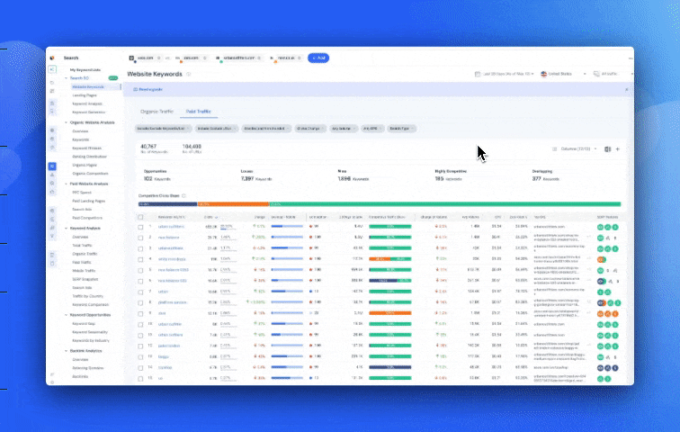Click the calendar icon in date selector

(x=477, y=74)
